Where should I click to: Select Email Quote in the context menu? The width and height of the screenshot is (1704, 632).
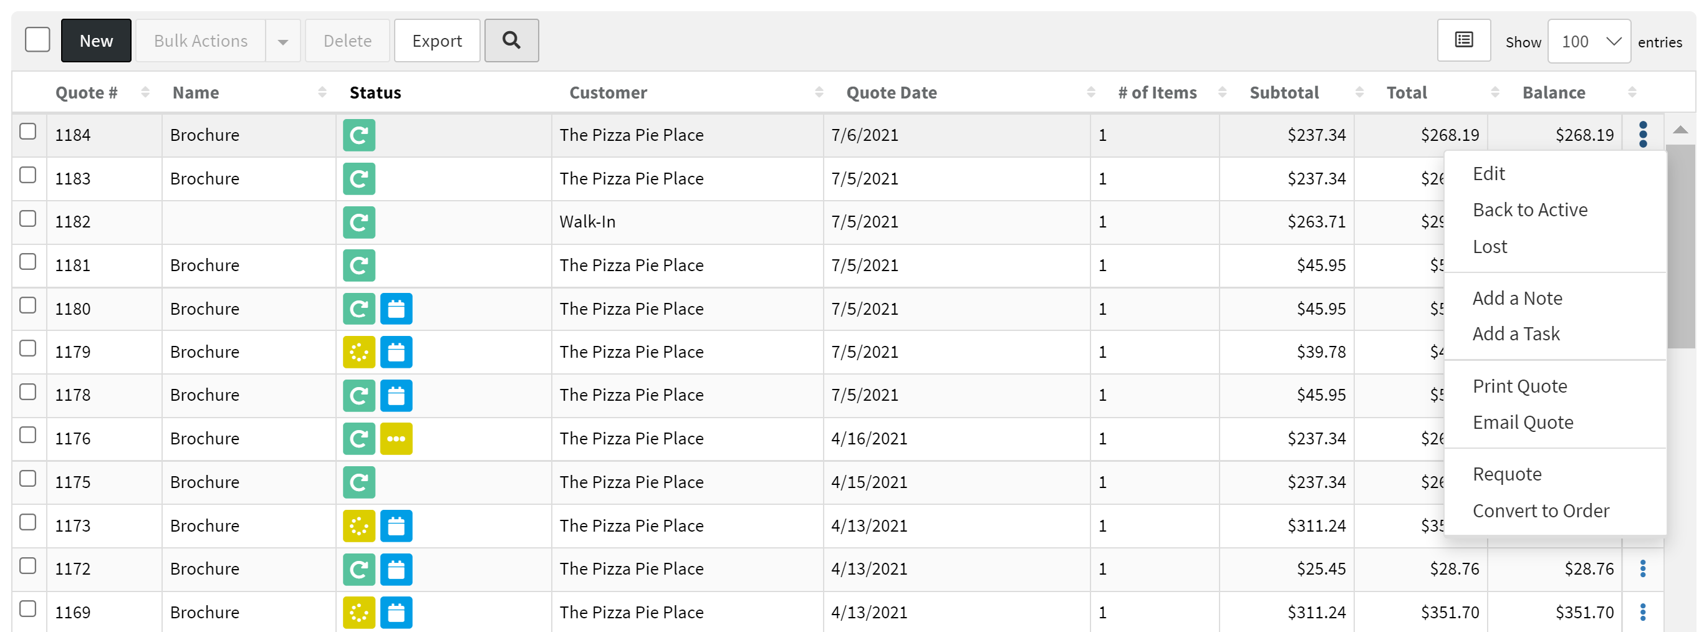pyautogui.click(x=1523, y=423)
